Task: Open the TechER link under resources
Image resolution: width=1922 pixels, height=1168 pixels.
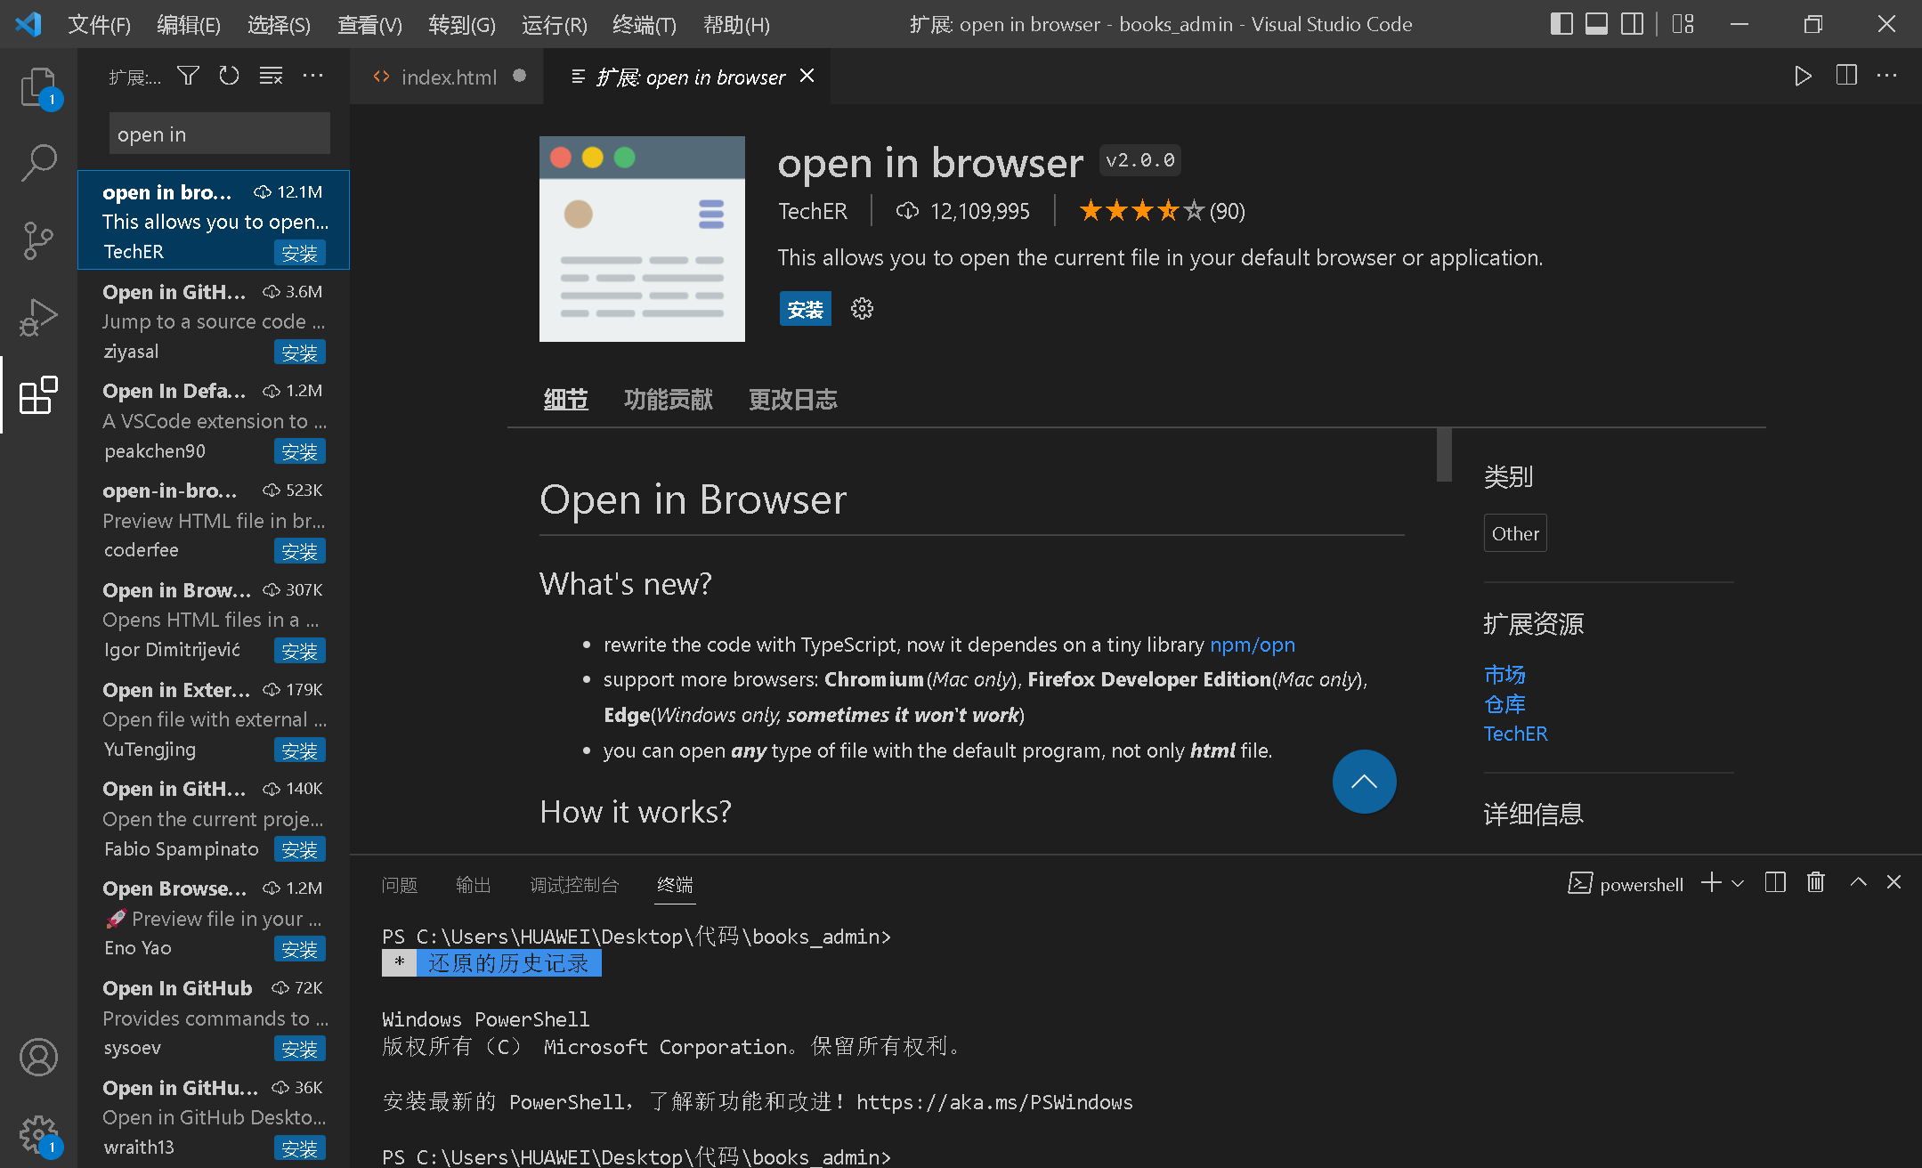Action: tap(1515, 734)
